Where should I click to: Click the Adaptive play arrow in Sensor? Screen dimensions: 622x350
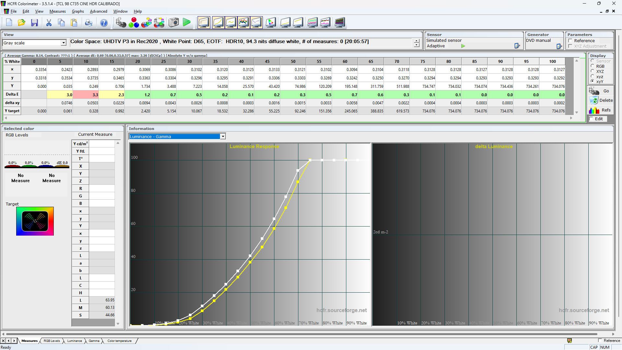click(x=463, y=46)
